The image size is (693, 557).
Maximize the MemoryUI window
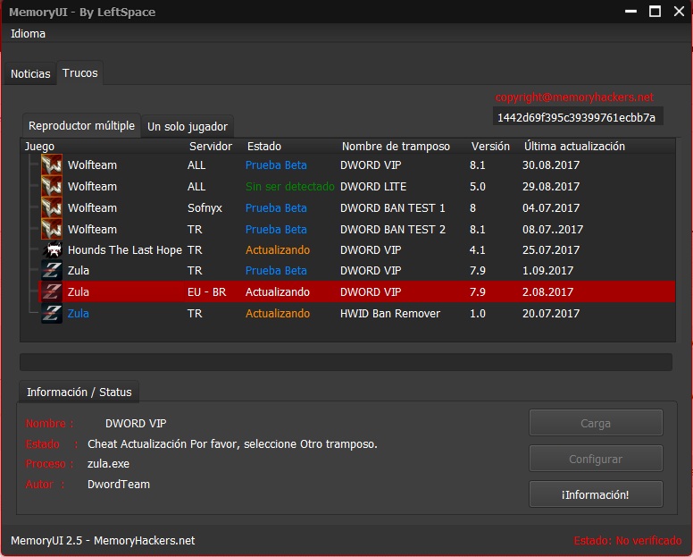pyautogui.click(x=655, y=11)
